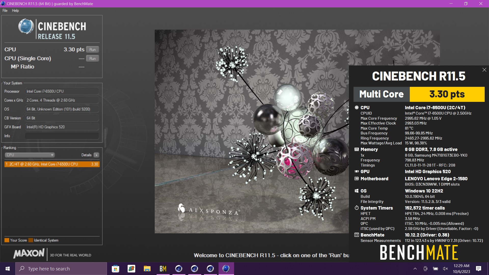Image resolution: width=489 pixels, height=275 pixels.
Task: Open Microsoft Store from taskbar
Action: (x=115, y=269)
